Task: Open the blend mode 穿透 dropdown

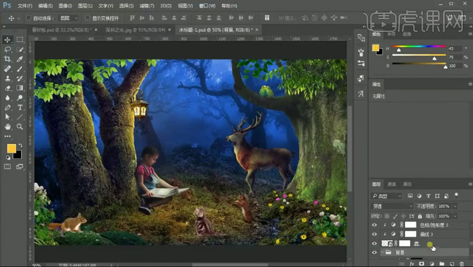Action: [x=392, y=206]
